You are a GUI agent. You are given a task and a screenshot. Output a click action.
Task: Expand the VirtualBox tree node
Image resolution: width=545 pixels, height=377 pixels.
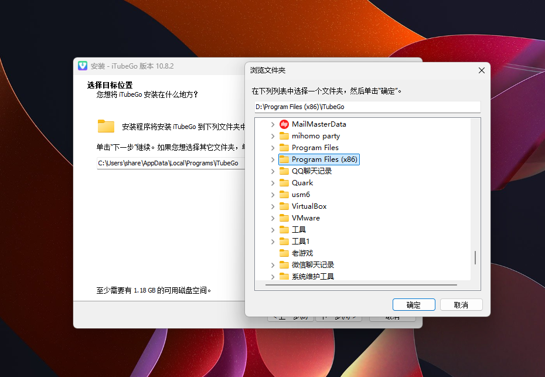[273, 206]
